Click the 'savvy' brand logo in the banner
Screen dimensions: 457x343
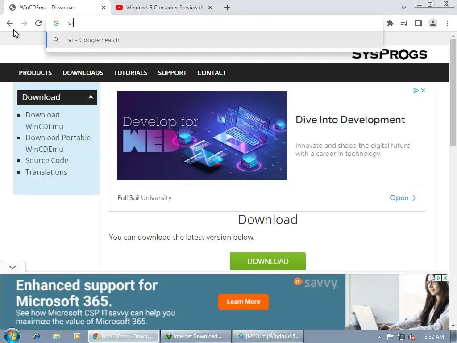(316, 283)
